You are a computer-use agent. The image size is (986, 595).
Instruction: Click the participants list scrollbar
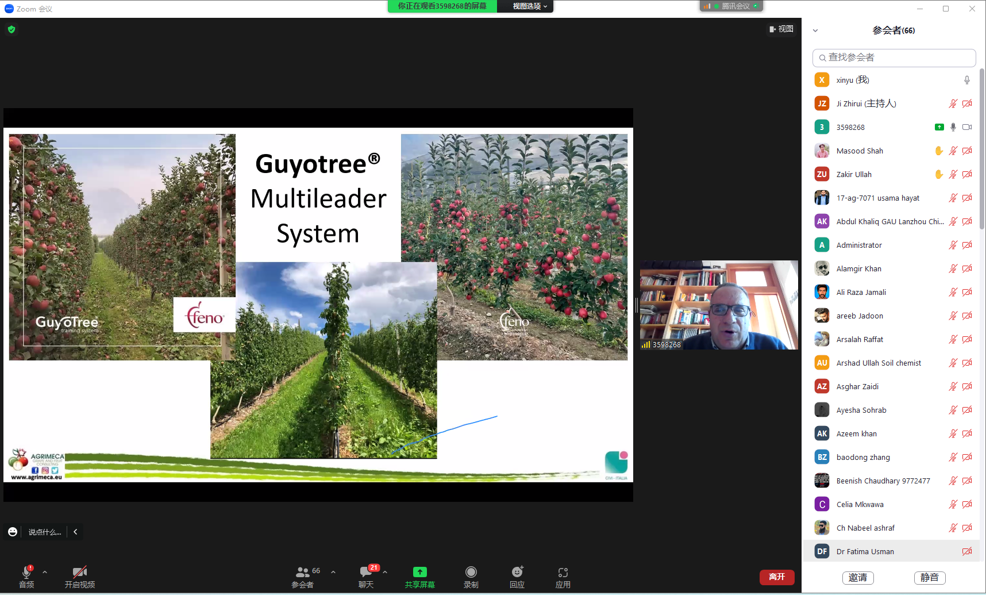point(981,149)
